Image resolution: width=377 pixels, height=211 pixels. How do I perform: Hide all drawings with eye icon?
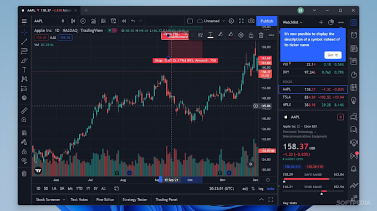tap(24, 160)
